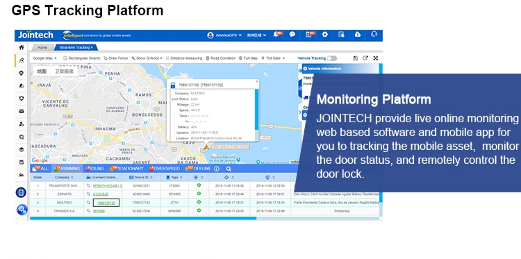Open the AmericaGPS account dropdown
This screenshot has height=259, width=521.
coord(224,35)
